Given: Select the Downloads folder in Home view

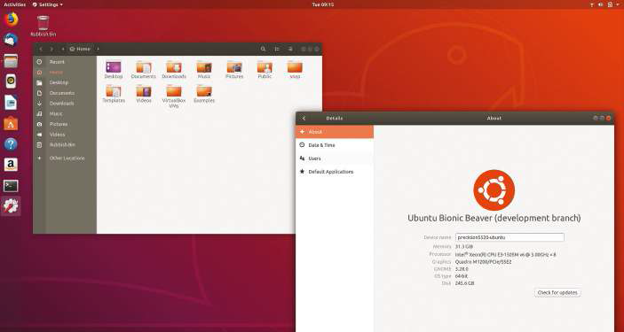Looking at the screenshot, I should tap(174, 70).
